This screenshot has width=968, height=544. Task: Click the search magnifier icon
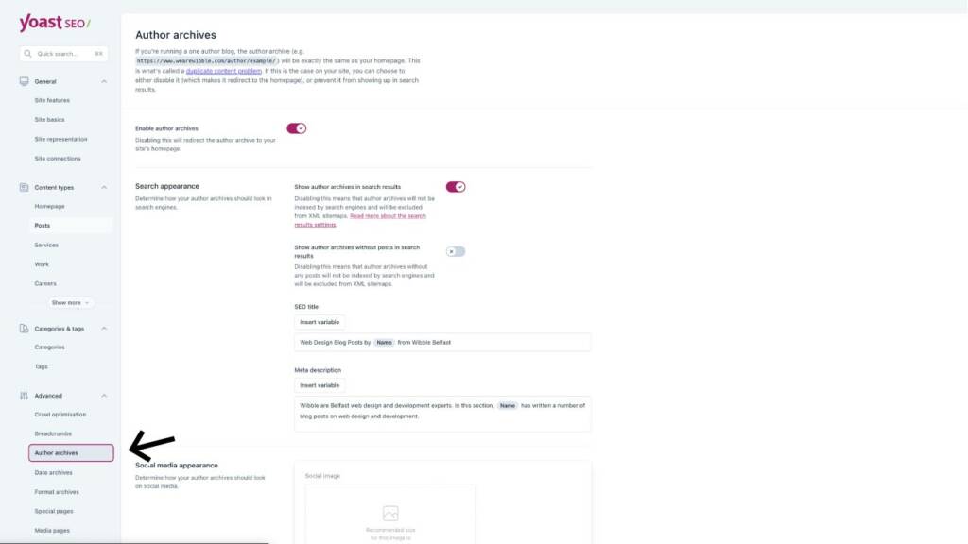tap(28, 54)
